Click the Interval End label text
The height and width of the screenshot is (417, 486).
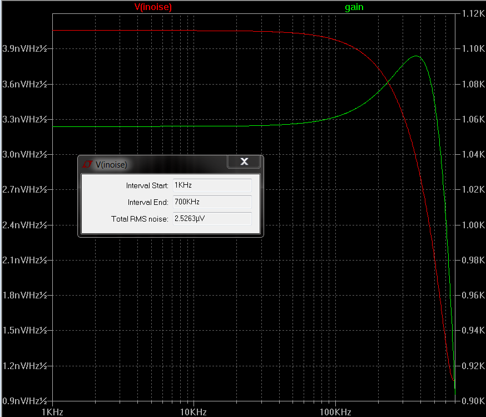[148, 202]
